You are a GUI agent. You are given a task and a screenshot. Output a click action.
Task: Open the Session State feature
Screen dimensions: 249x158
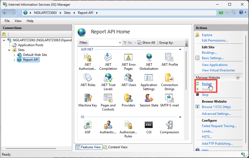(x=149, y=100)
